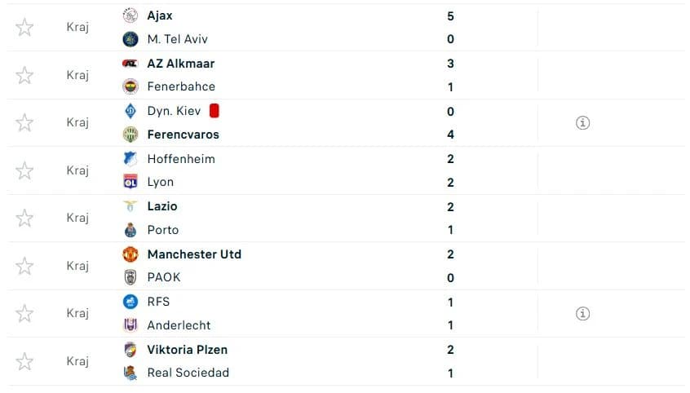This screenshot has width=690, height=393.
Task: Click the Fenerbahce team logo
Action: pos(130,86)
